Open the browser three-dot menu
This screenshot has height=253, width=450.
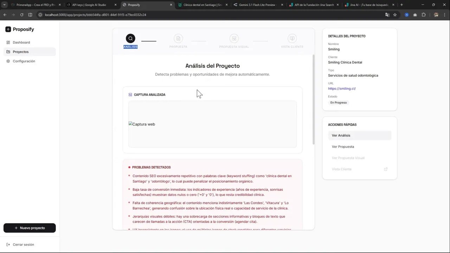[445, 15]
